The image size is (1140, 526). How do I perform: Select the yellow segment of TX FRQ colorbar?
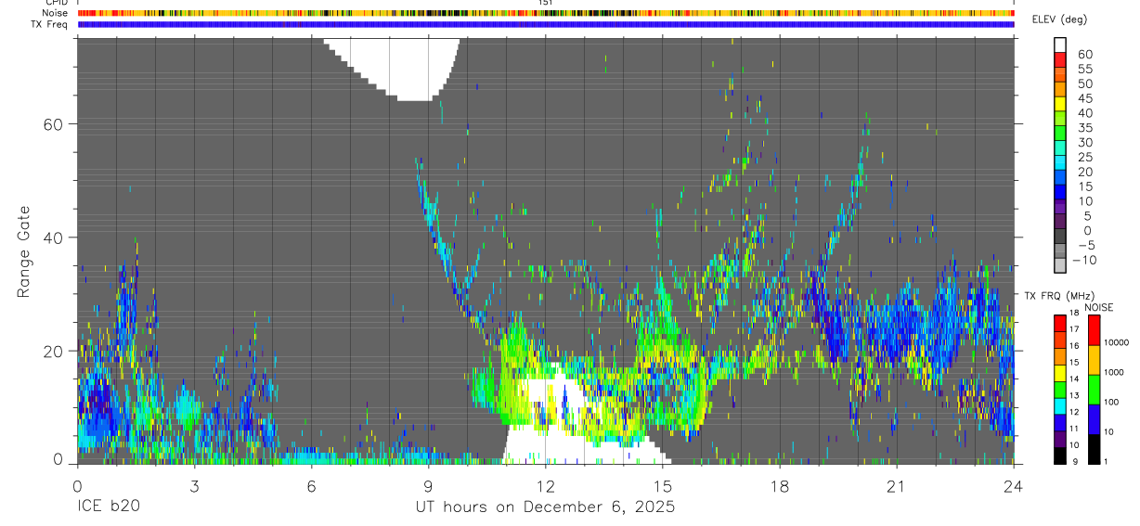(1059, 373)
